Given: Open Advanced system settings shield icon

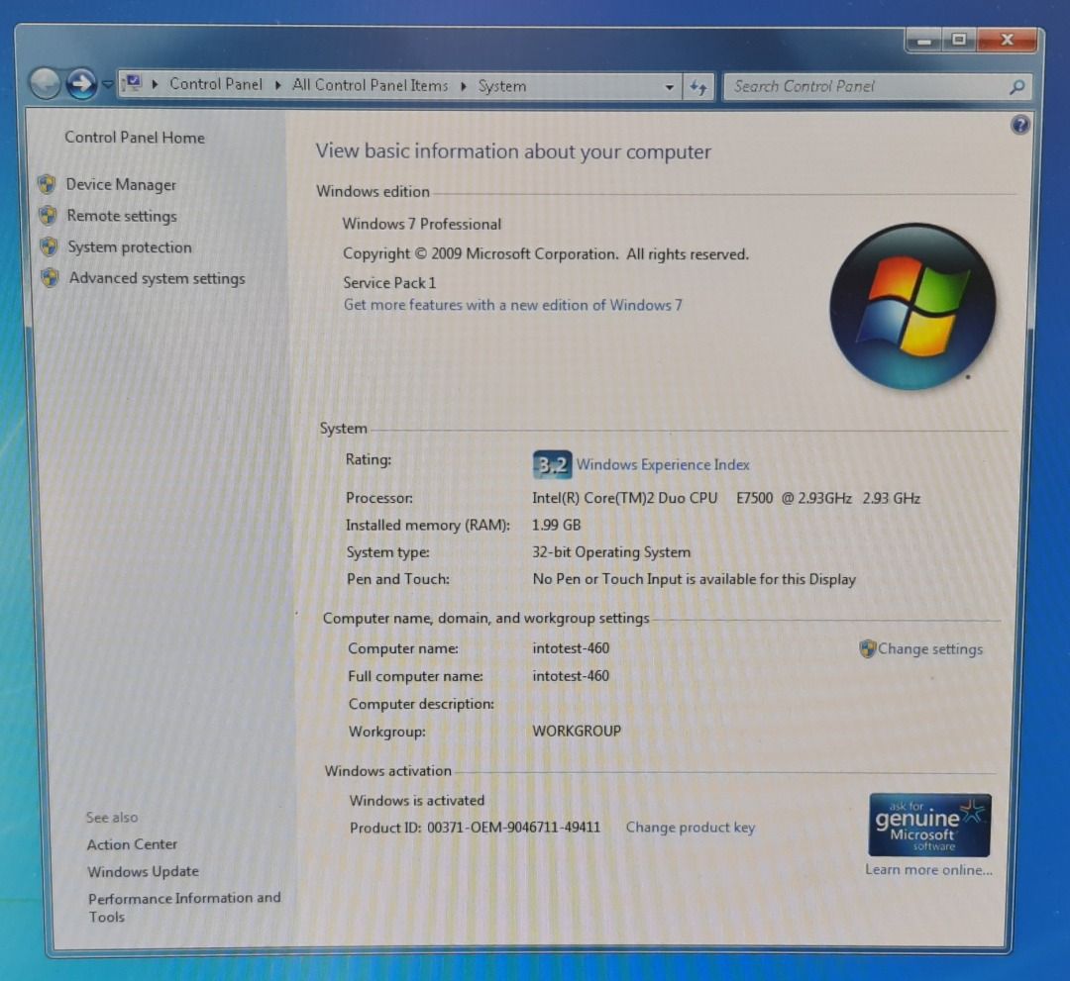Looking at the screenshot, I should click(x=49, y=279).
